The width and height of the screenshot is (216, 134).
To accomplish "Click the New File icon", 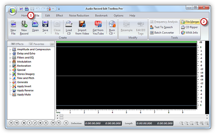I will [13, 24].
